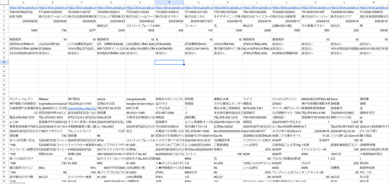
Task: Select amount cell 1209
Action: (228, 30)
